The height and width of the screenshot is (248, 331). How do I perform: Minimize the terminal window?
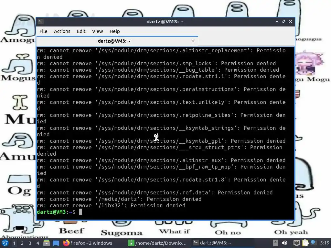click(277, 22)
